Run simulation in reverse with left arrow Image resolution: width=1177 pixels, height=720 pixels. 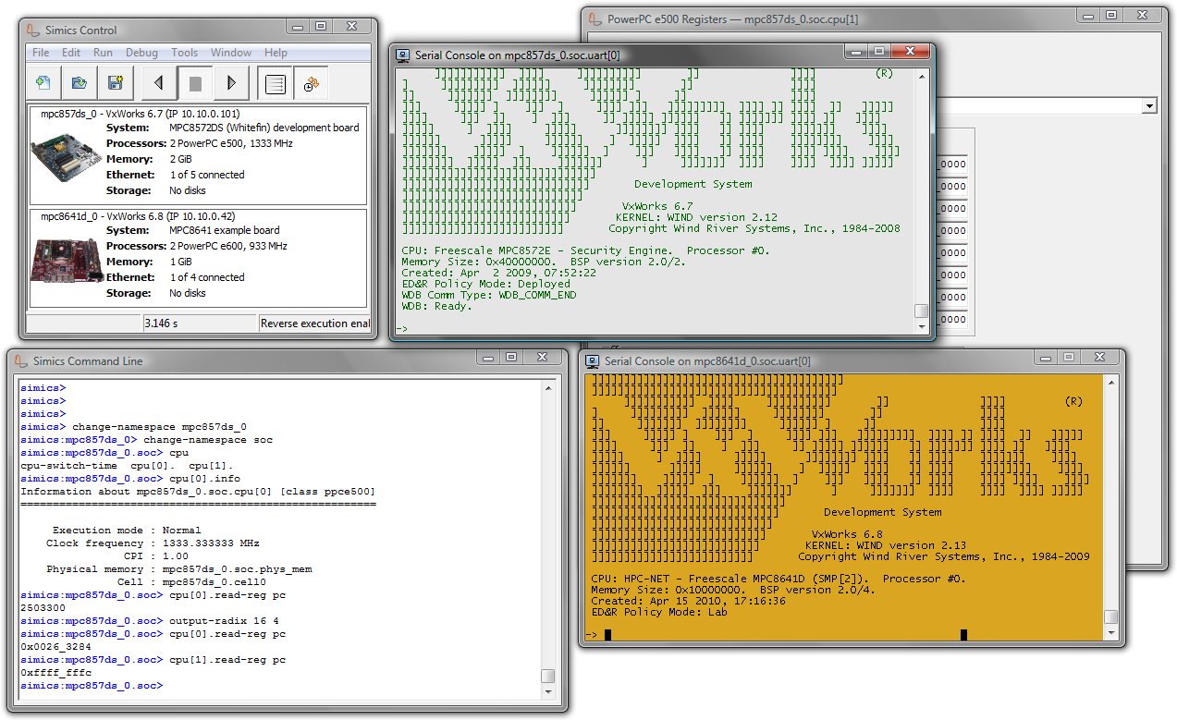pyautogui.click(x=159, y=83)
